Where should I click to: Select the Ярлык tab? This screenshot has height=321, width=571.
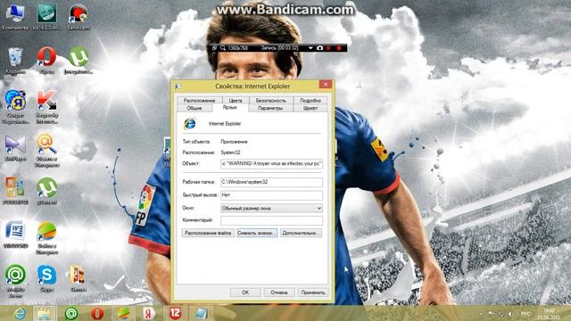point(230,108)
